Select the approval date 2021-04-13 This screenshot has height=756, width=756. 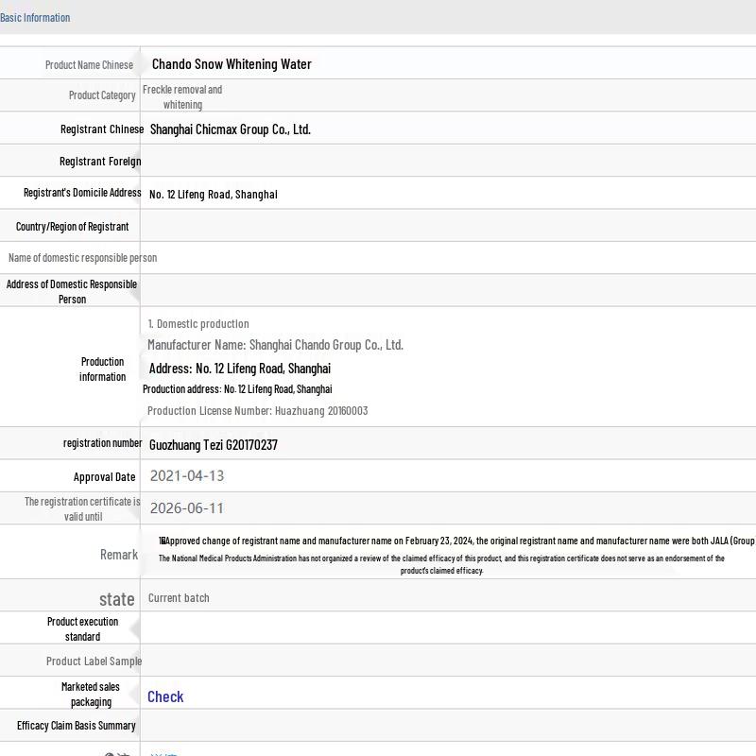point(186,476)
